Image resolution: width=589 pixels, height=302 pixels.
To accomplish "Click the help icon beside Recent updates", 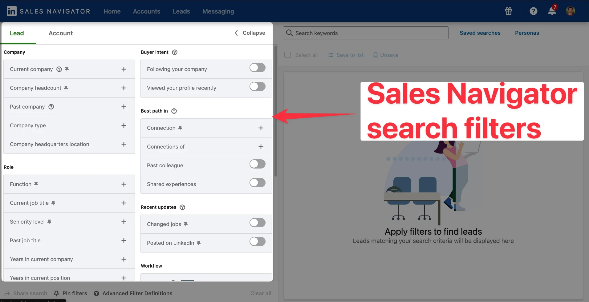I will pos(182,207).
